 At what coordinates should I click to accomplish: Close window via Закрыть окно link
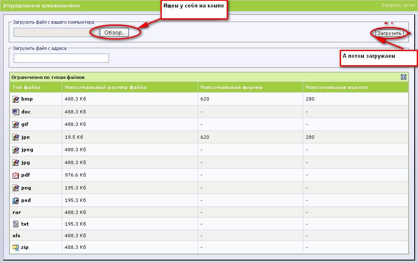coord(398,5)
